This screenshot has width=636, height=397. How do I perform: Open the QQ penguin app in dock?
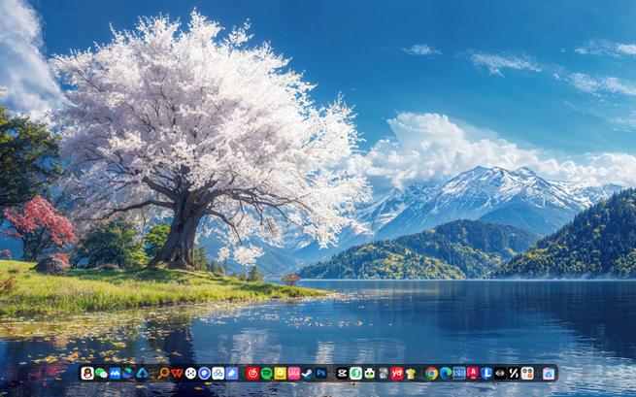pyautogui.click(x=87, y=373)
